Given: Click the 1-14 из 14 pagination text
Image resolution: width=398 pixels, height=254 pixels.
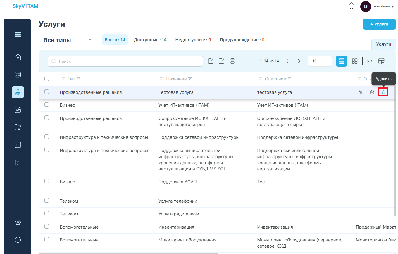Looking at the screenshot, I should pos(269,61).
